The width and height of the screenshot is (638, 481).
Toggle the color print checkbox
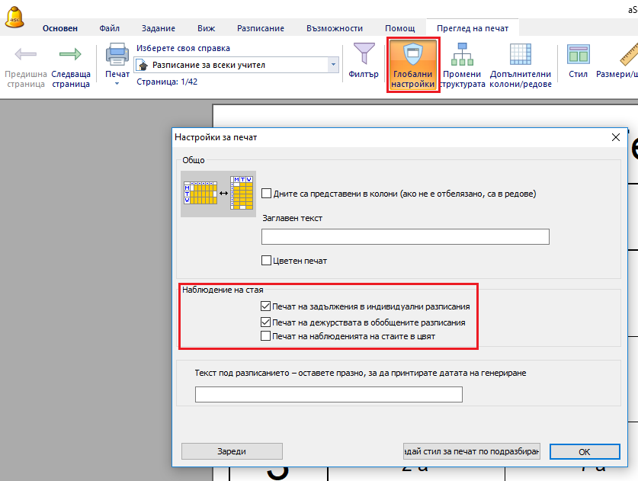tap(267, 260)
